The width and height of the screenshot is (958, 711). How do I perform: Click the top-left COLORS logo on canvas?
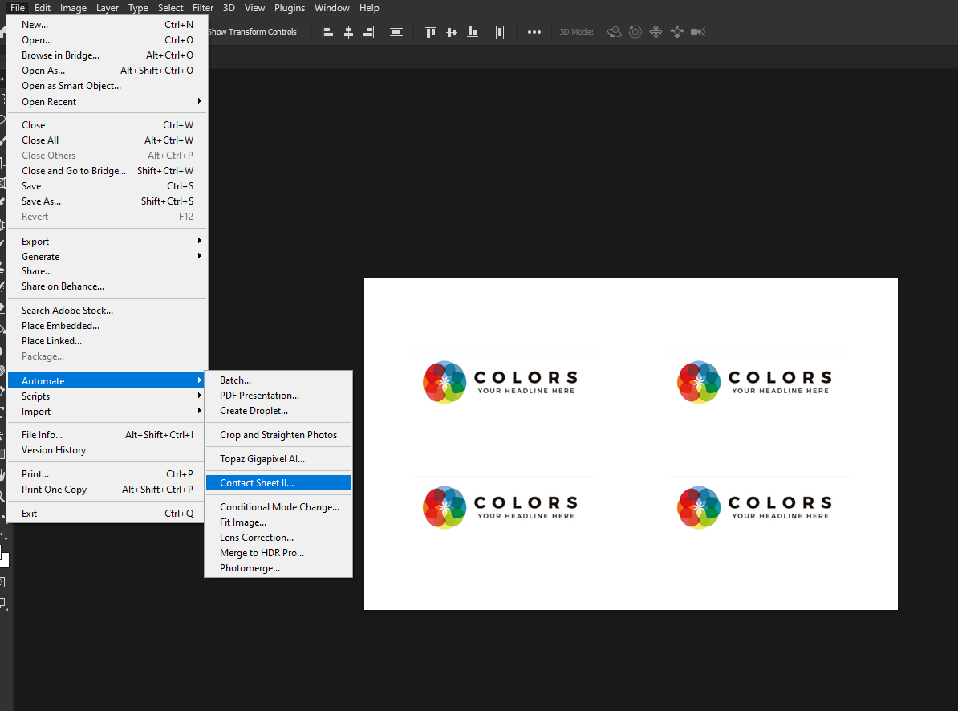point(500,382)
